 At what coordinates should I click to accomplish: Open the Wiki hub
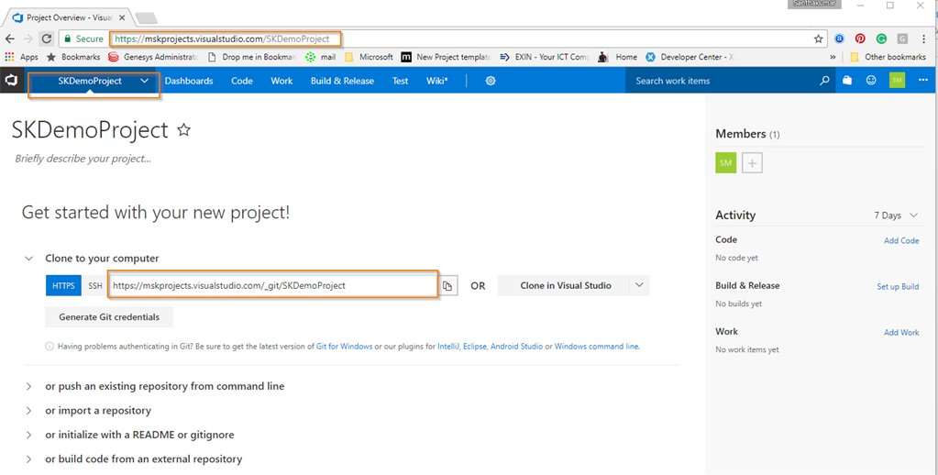click(436, 81)
